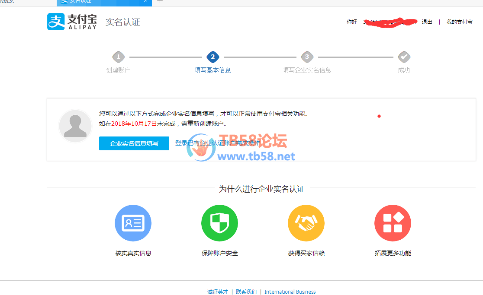
Task: Click the red date 2018年10月17日
Action: click(134, 124)
